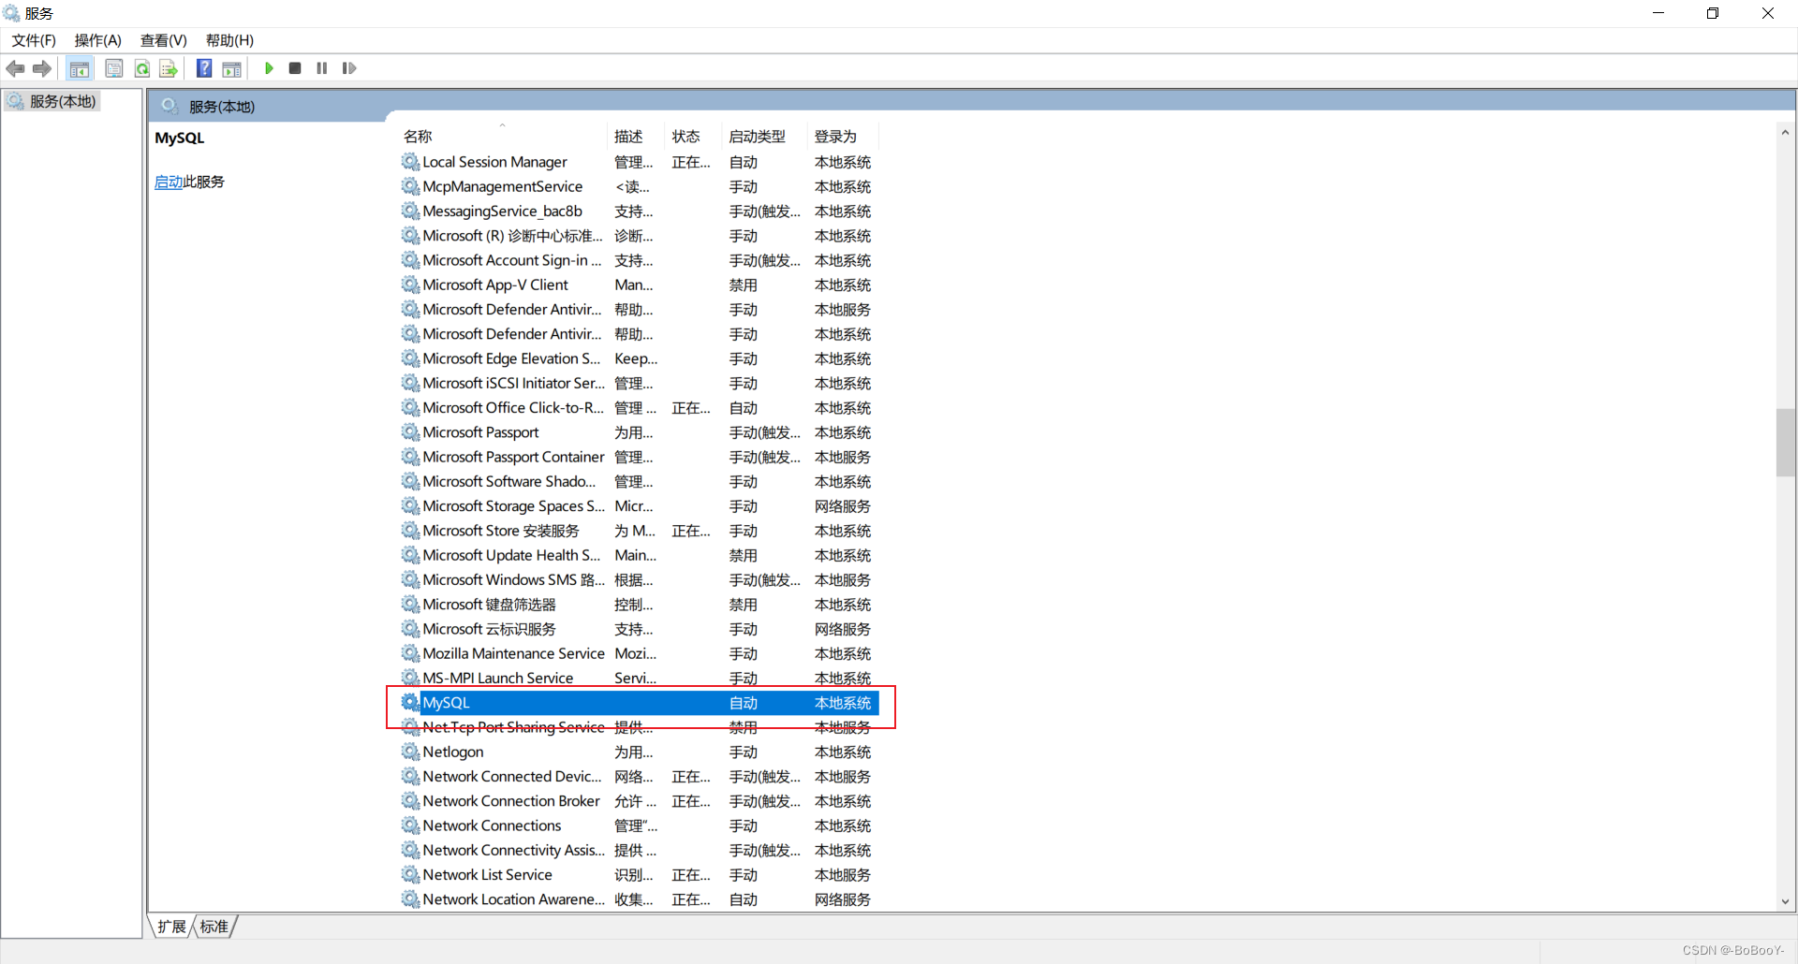Screen dimensions: 1798x964
Task: Stop the service with the black square icon
Action: pos(294,68)
